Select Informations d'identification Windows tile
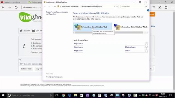Screen dimensions: 175x98 (131, 27)
